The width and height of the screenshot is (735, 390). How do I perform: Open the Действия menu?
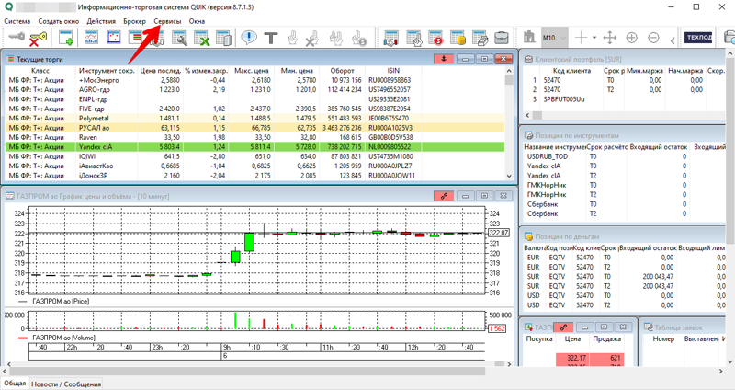coord(101,21)
